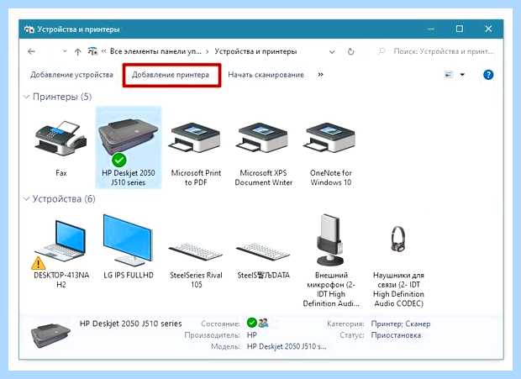This screenshot has width=521, height=379.
Task: Click HP Deskjet 2050 J510 series title in details pane
Action: pyautogui.click(x=130, y=324)
